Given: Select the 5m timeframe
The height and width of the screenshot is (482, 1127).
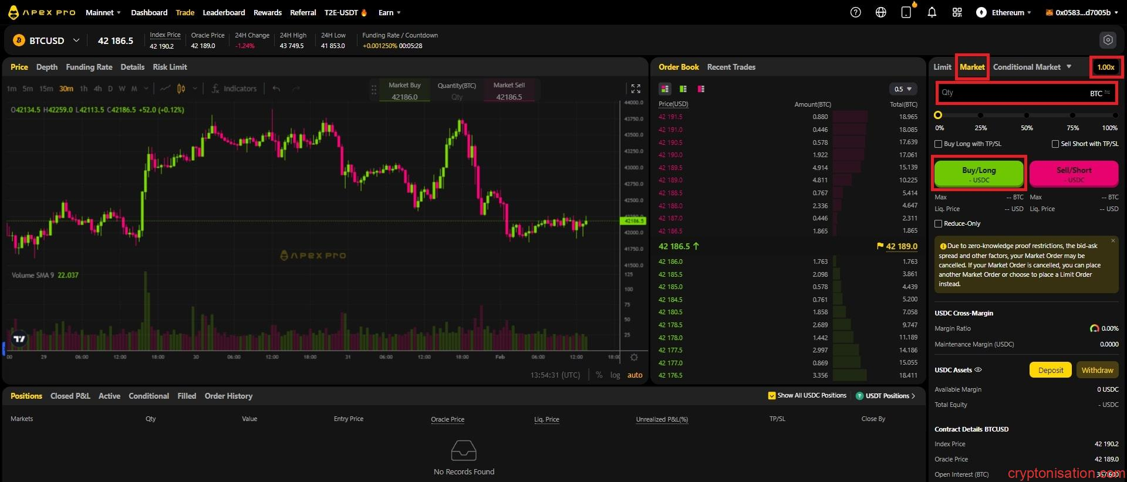Looking at the screenshot, I should coord(28,89).
